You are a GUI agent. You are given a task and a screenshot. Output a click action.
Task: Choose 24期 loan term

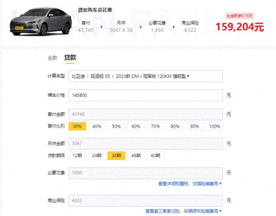click(x=97, y=156)
